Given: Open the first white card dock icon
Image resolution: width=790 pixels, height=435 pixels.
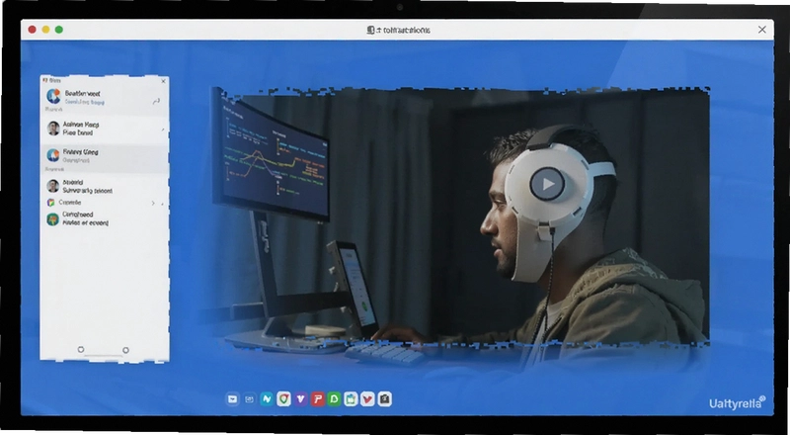Looking at the screenshot, I should (232, 399).
